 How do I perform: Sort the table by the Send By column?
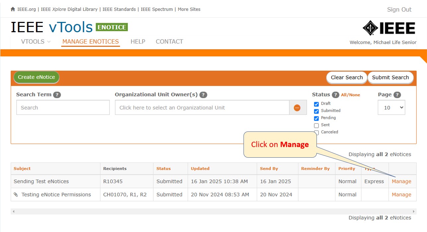269,169
